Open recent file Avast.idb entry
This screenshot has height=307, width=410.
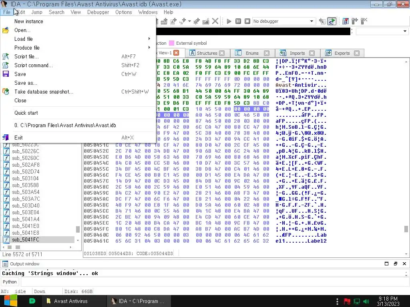coord(78,125)
